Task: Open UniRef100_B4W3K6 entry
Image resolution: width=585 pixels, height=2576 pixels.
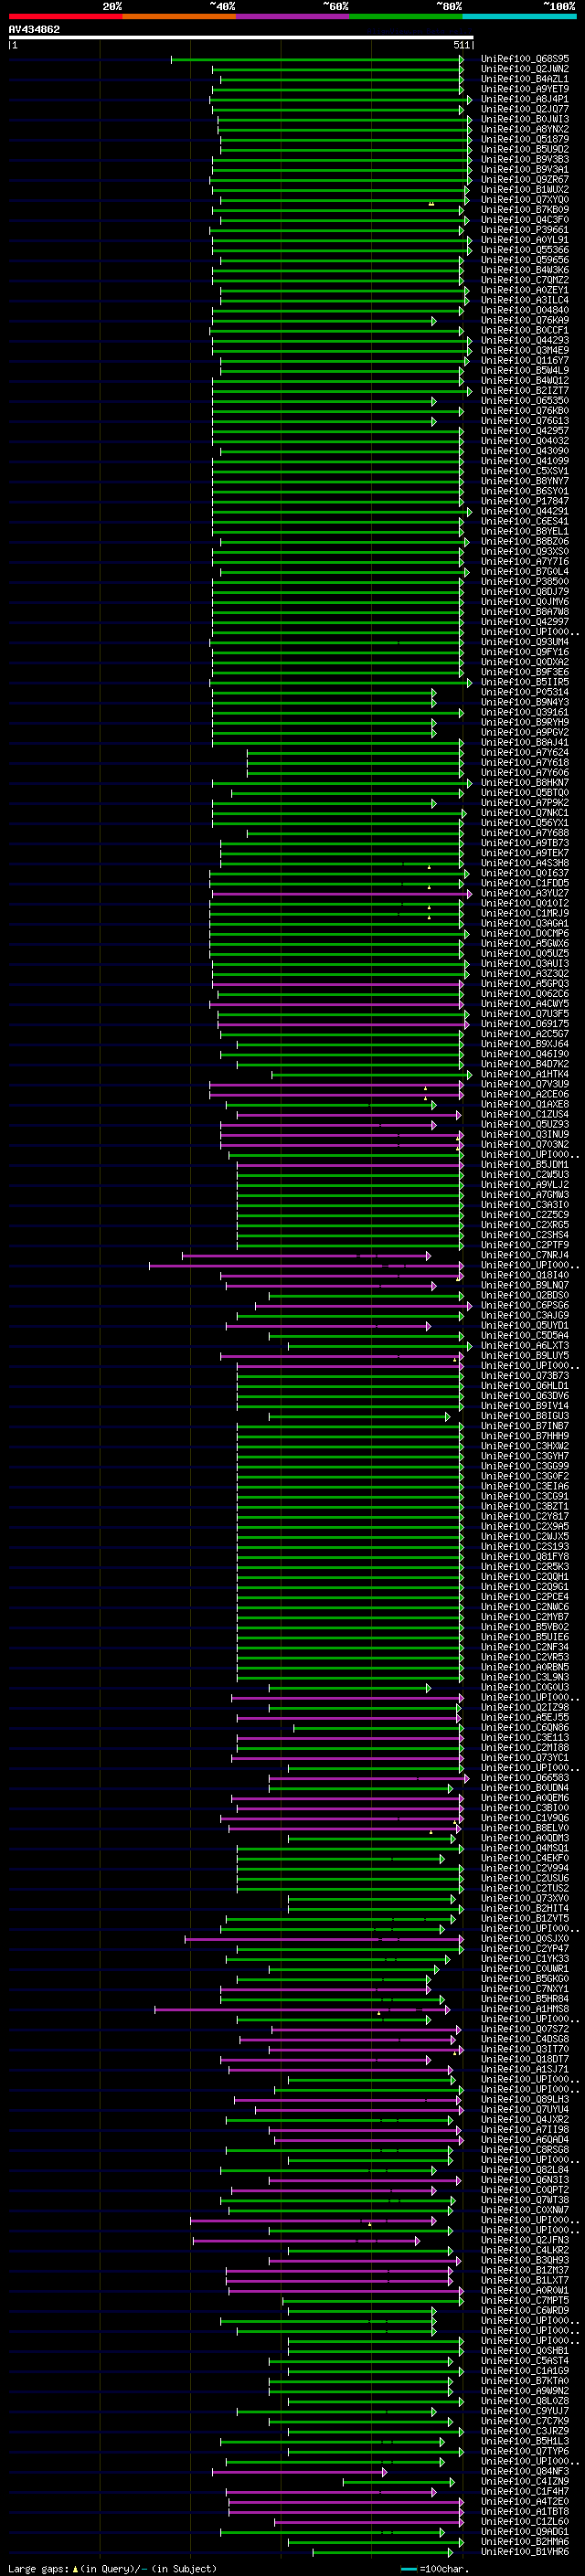Action: point(525,270)
